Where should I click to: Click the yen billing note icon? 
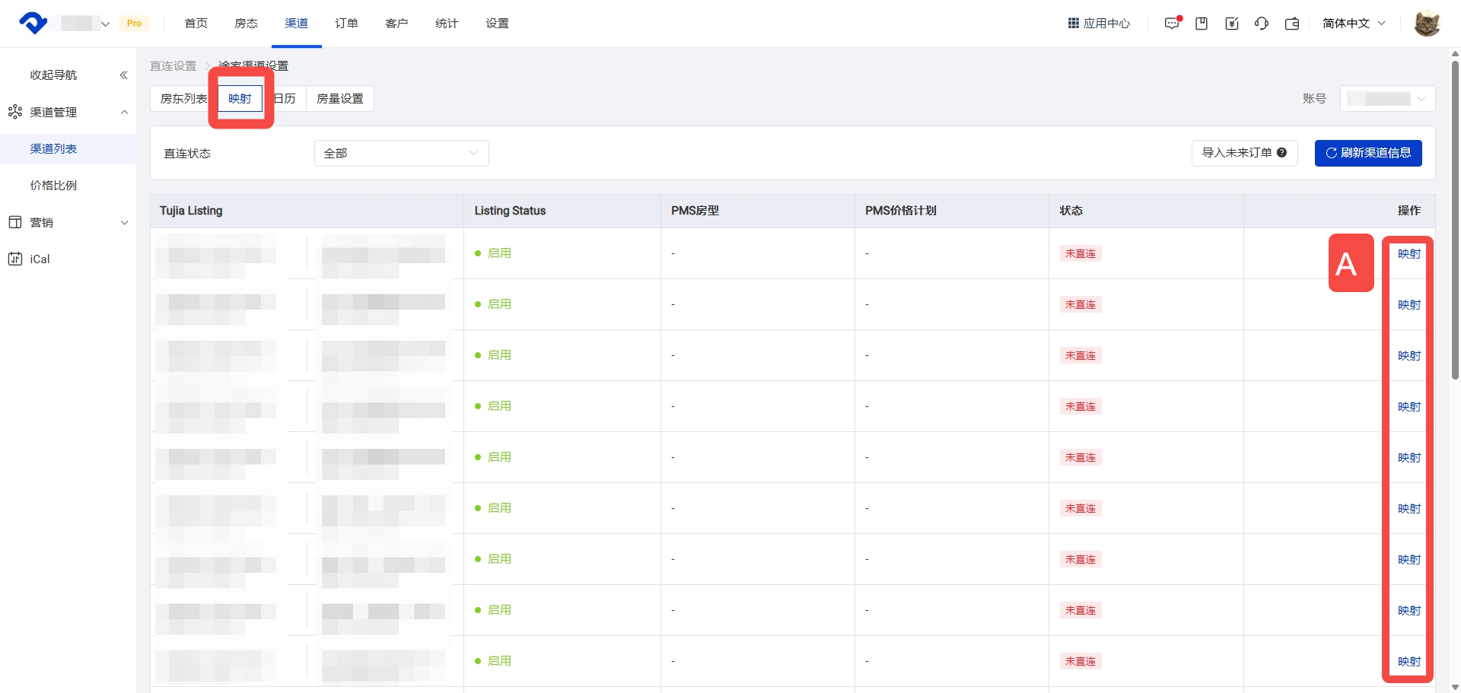click(x=1232, y=24)
